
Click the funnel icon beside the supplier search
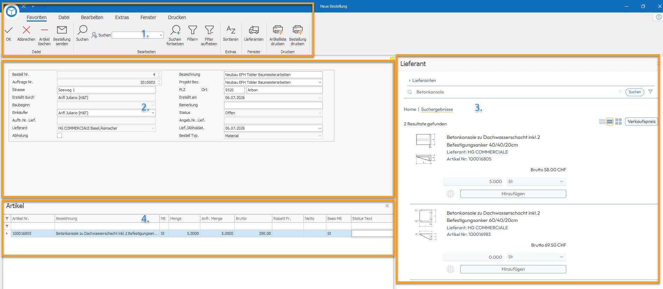coord(650,92)
